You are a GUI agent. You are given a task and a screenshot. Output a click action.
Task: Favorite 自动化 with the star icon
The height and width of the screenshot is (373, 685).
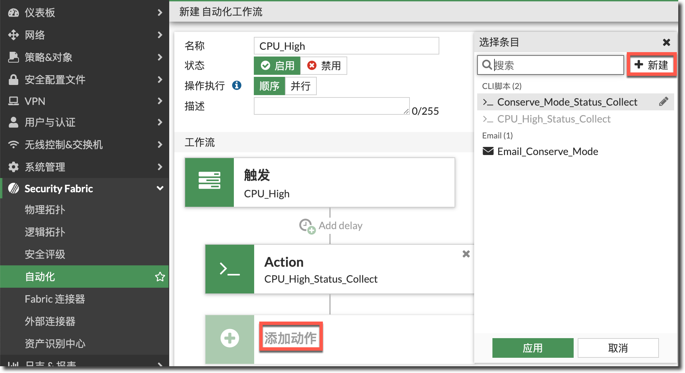pyautogui.click(x=160, y=277)
